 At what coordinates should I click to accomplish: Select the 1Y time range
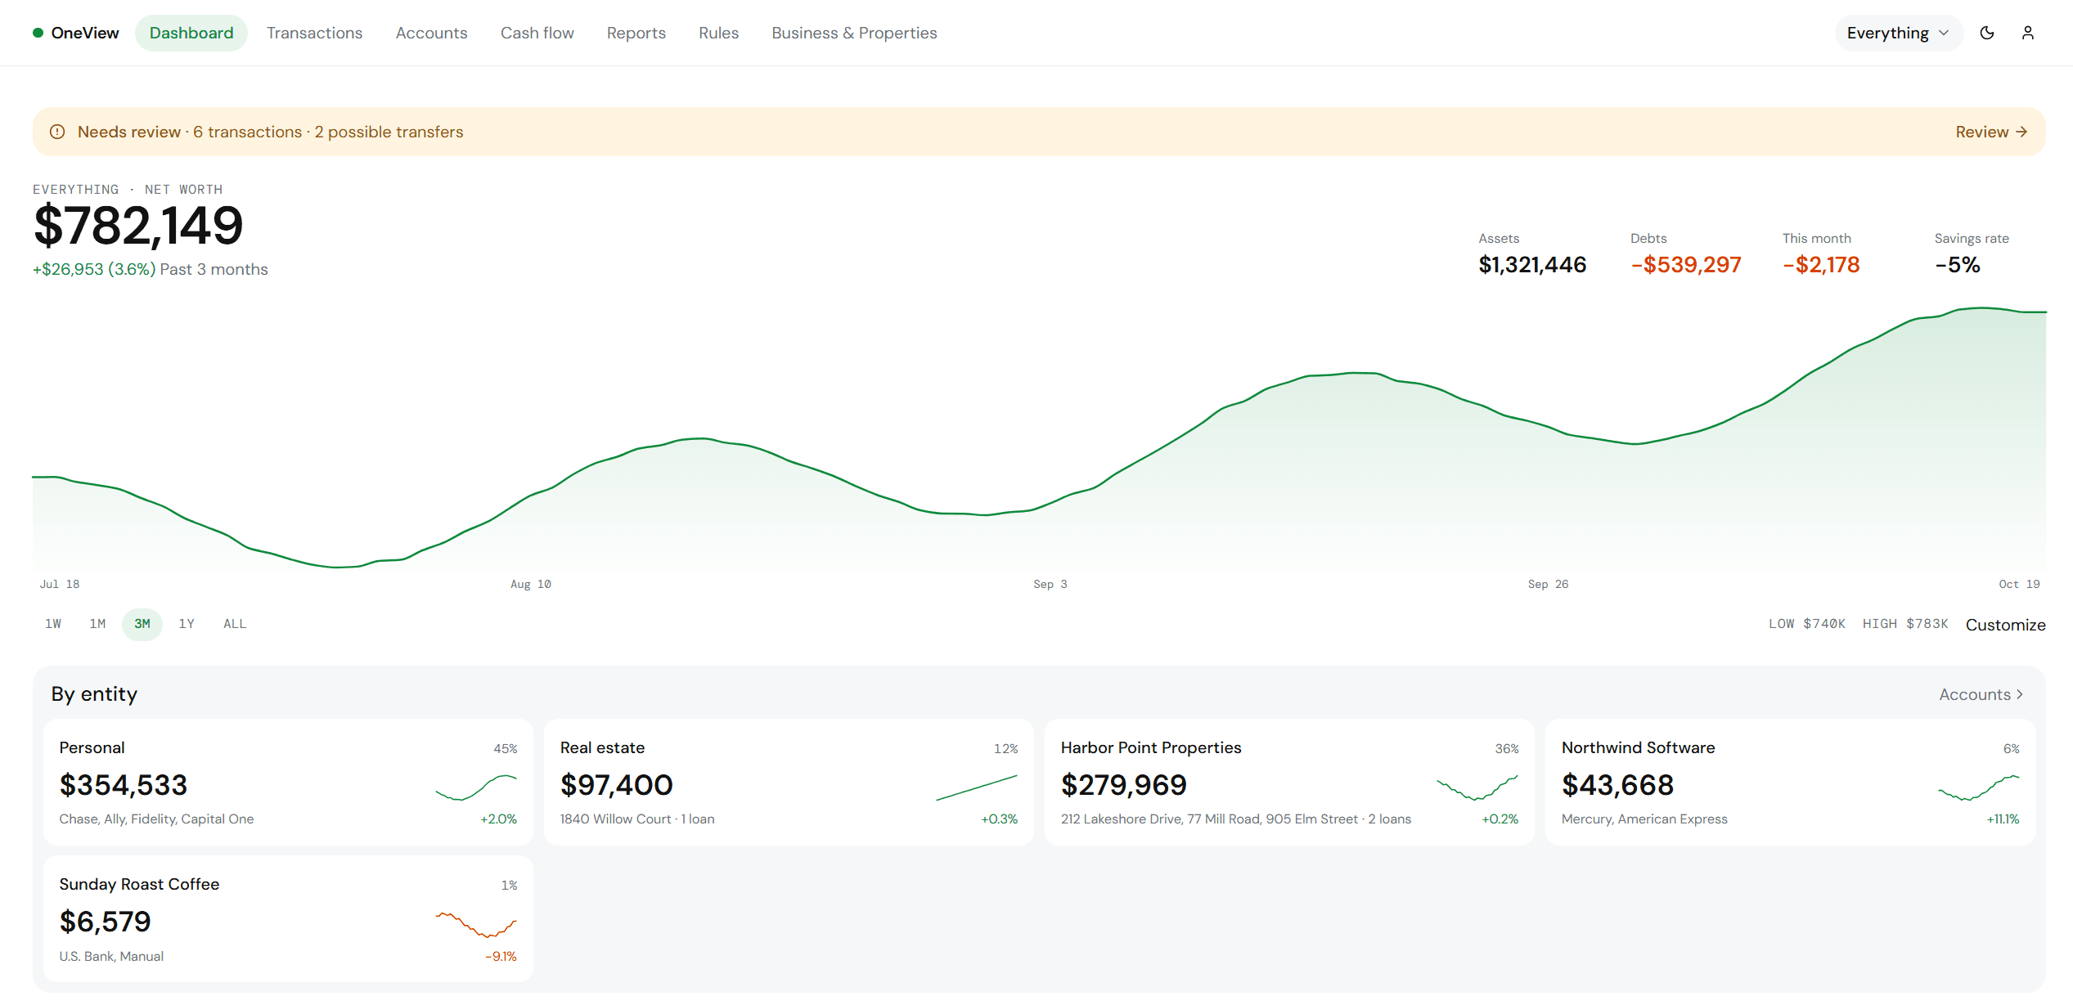click(187, 624)
